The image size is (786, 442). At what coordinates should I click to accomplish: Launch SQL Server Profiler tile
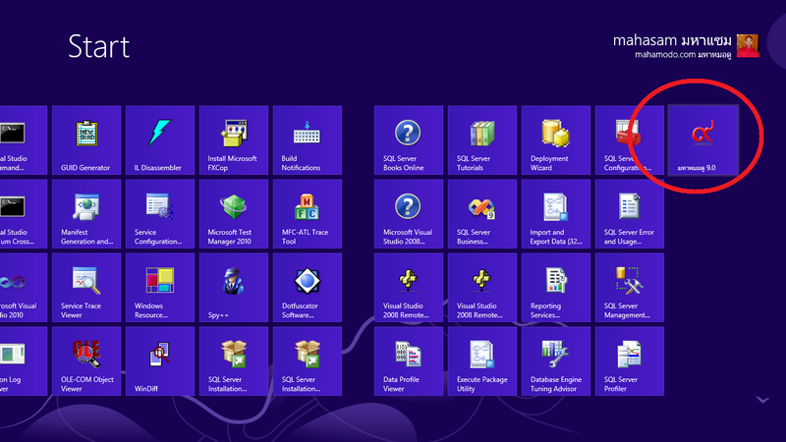pyautogui.click(x=630, y=361)
